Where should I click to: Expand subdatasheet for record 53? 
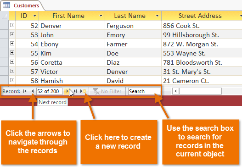pos(12,34)
